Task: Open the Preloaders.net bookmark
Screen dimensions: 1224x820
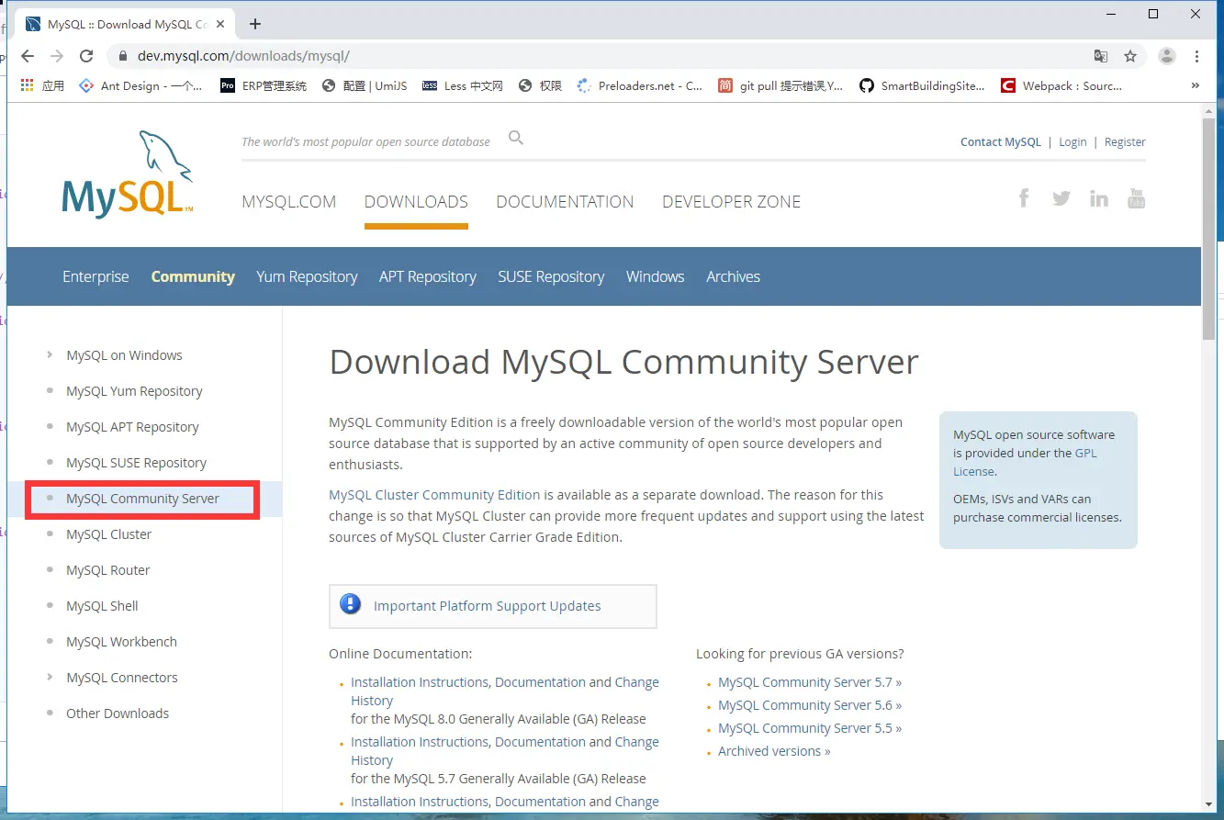Action: coord(639,85)
